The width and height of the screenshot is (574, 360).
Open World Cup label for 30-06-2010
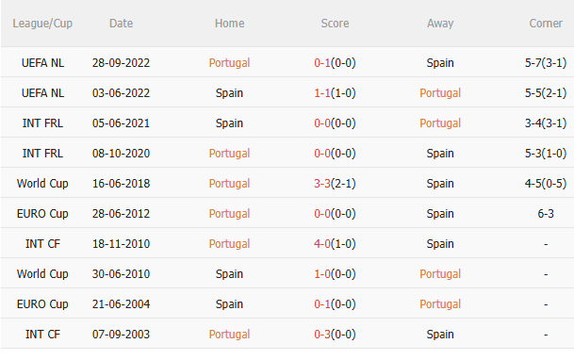coord(42,274)
